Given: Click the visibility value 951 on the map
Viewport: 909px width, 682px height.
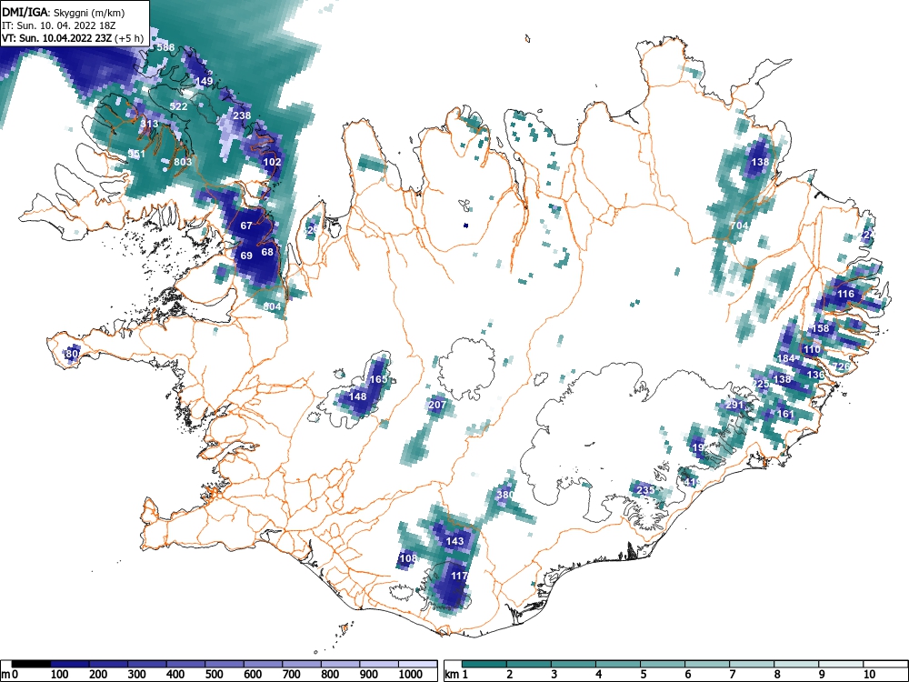Looking at the screenshot, I should [x=137, y=154].
